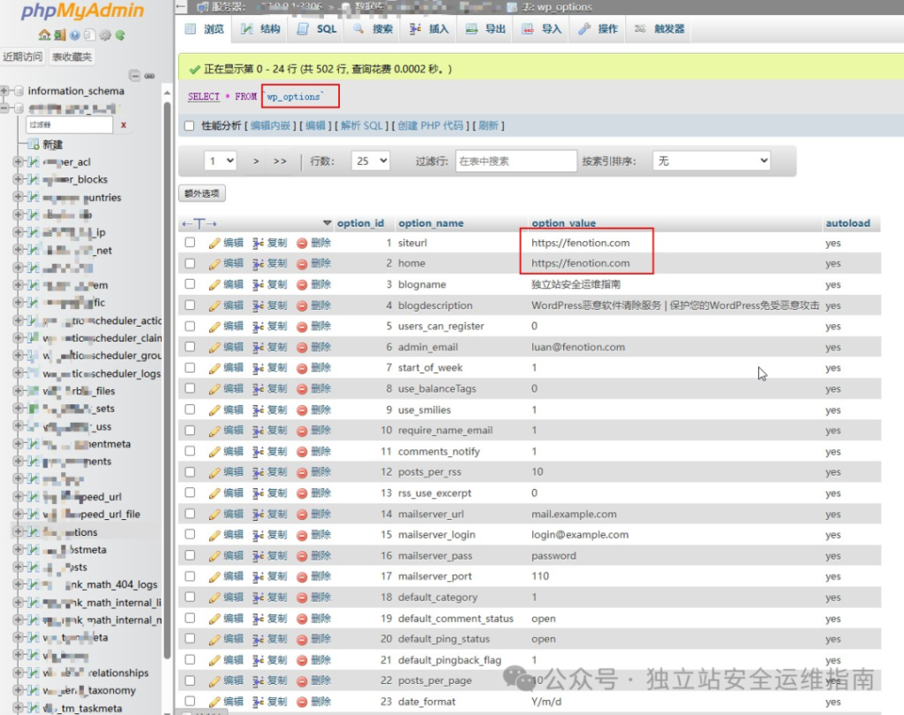Screen dimensions: 904x715
Task: Click delete icon for mailserver_pass row
Action: [302, 556]
